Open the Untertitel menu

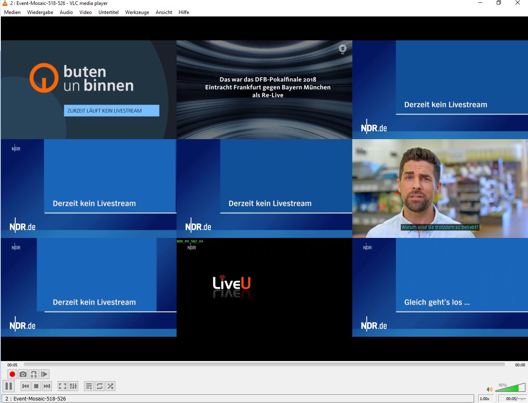tap(108, 12)
